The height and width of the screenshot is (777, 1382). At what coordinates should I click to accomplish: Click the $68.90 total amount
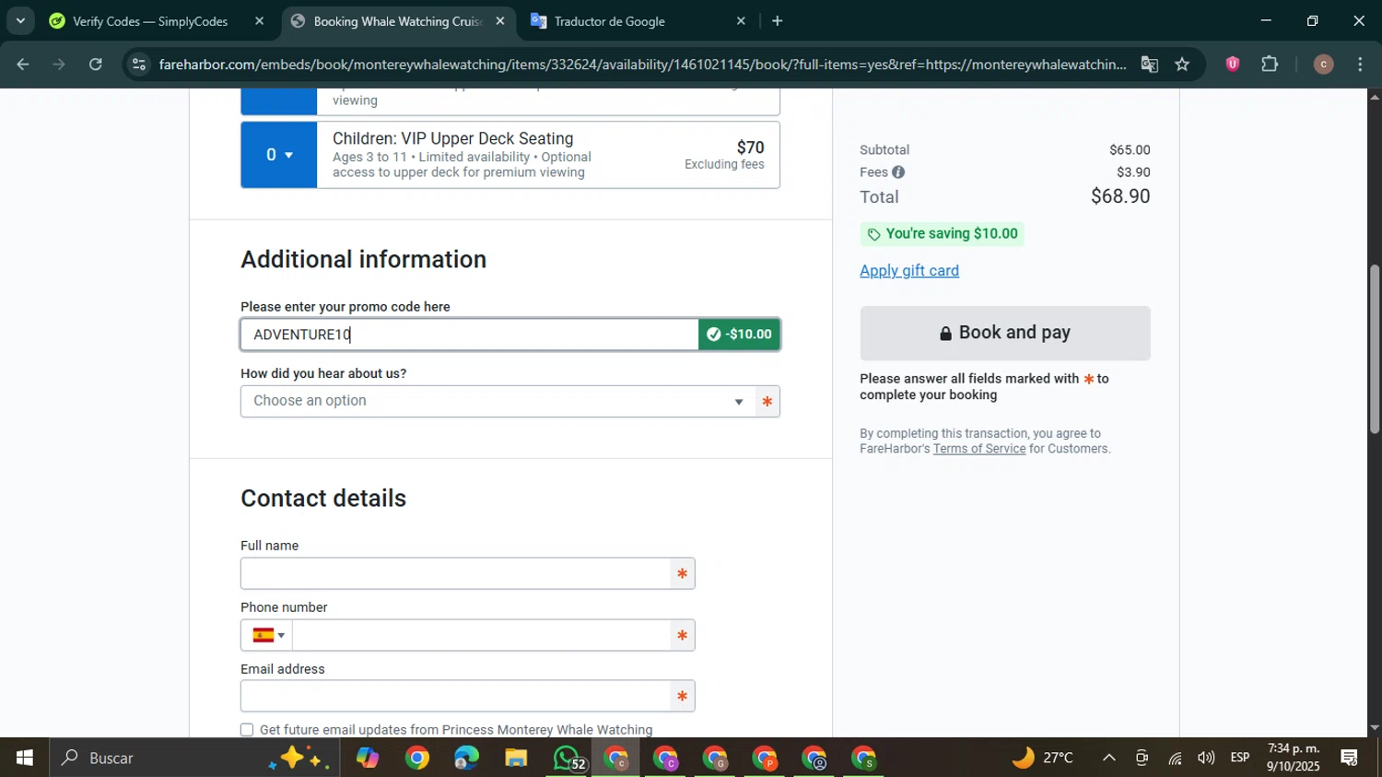tap(1120, 196)
